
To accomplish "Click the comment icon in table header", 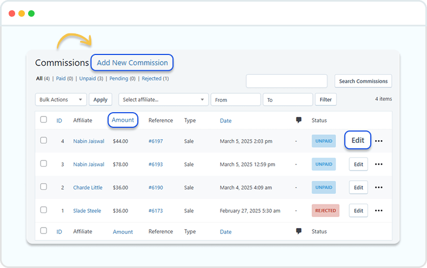I will coord(299,120).
